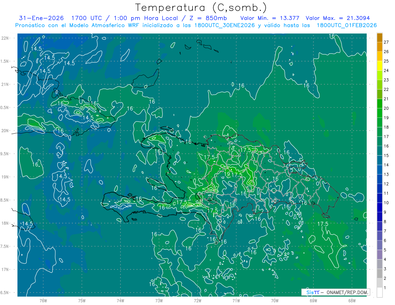Click the '18' label on the color scale
The width and height of the screenshot is (395, 305).
pos(386,127)
